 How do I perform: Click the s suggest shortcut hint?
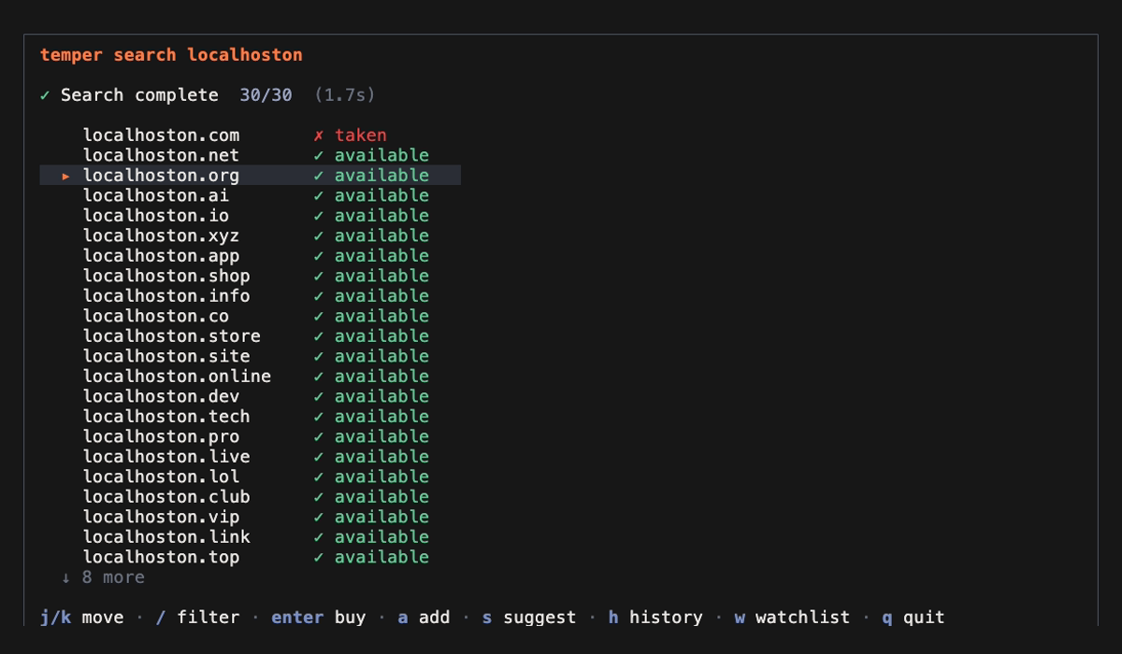click(x=529, y=618)
